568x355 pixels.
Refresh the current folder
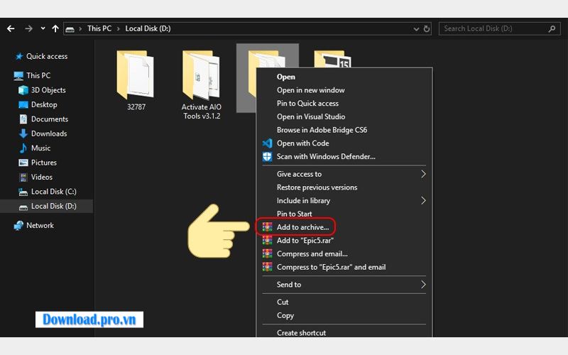[427, 28]
